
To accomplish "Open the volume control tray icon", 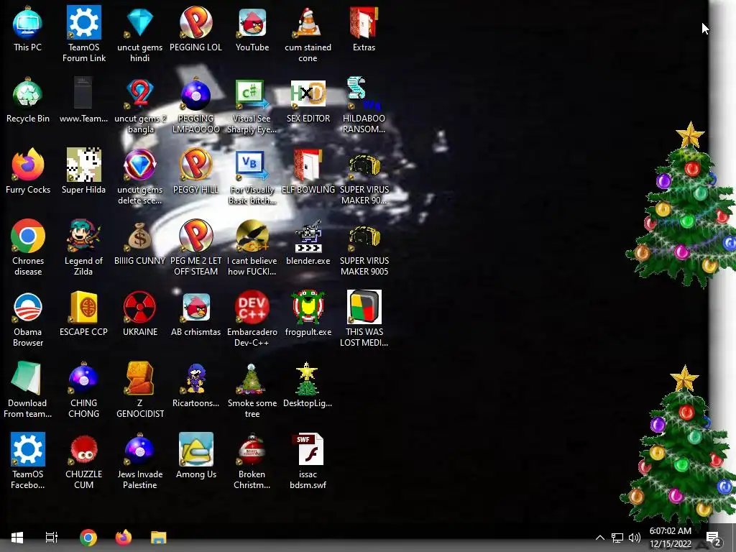I will click(x=634, y=538).
